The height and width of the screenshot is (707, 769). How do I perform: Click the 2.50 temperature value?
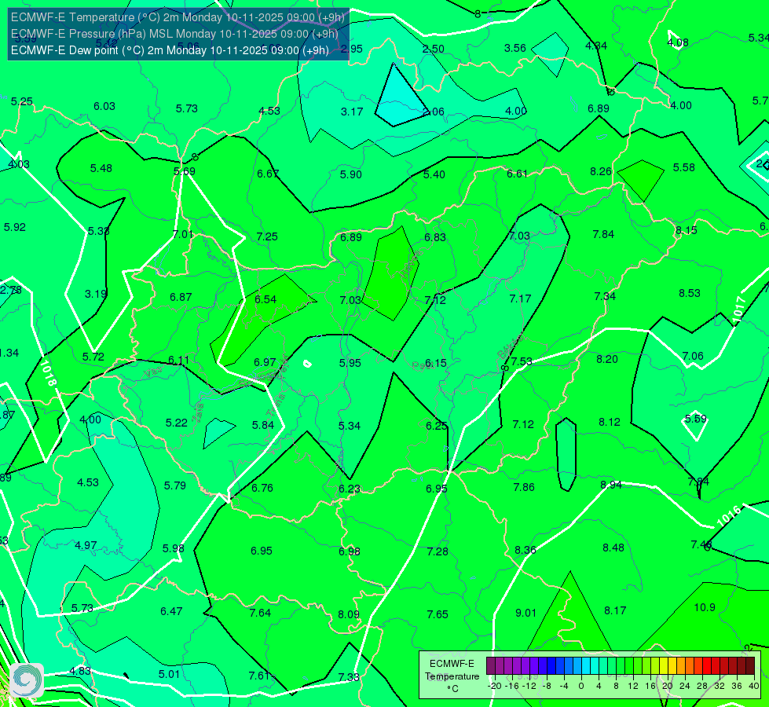pos(434,49)
